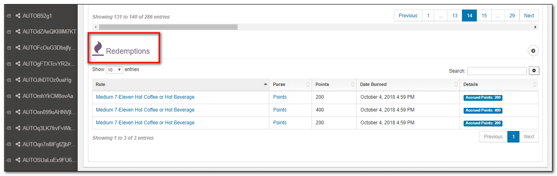This screenshot has height=176, width=557.
Task: Go to page 29 in upper pagination
Action: (x=512, y=16)
